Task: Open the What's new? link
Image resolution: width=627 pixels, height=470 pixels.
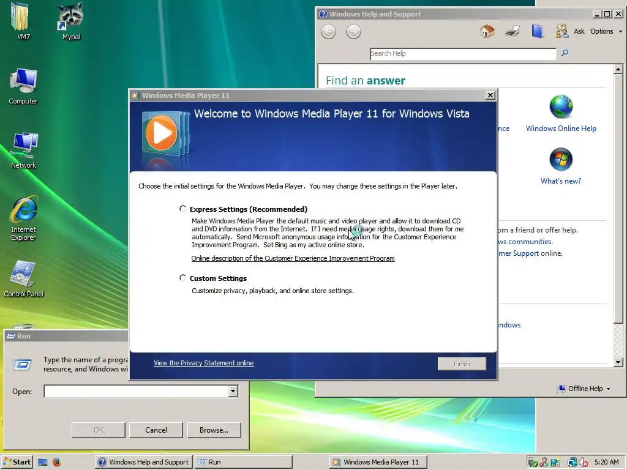Action: tap(561, 181)
